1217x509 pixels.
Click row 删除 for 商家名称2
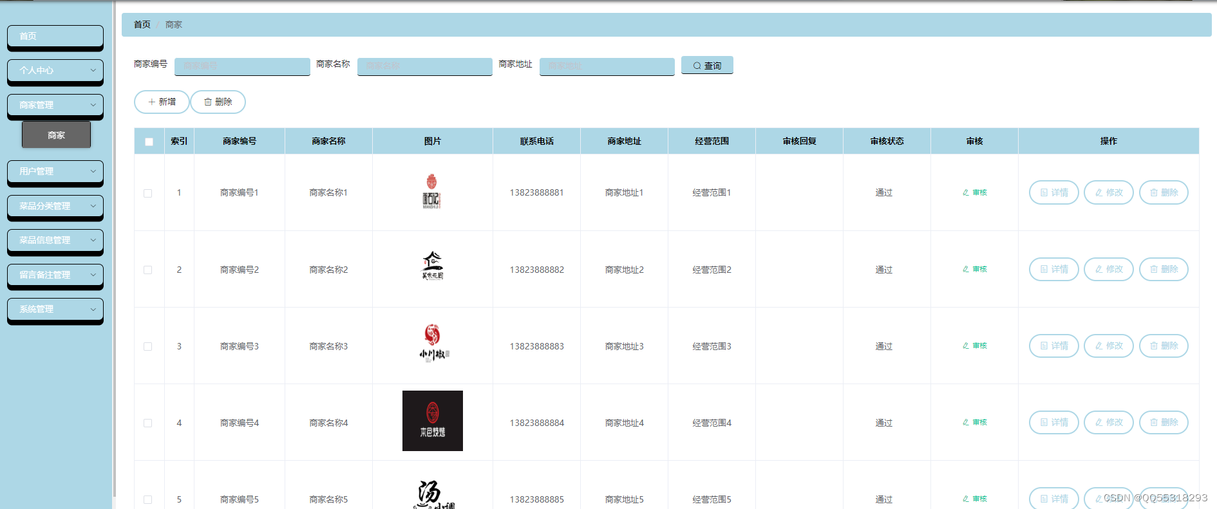click(1164, 269)
